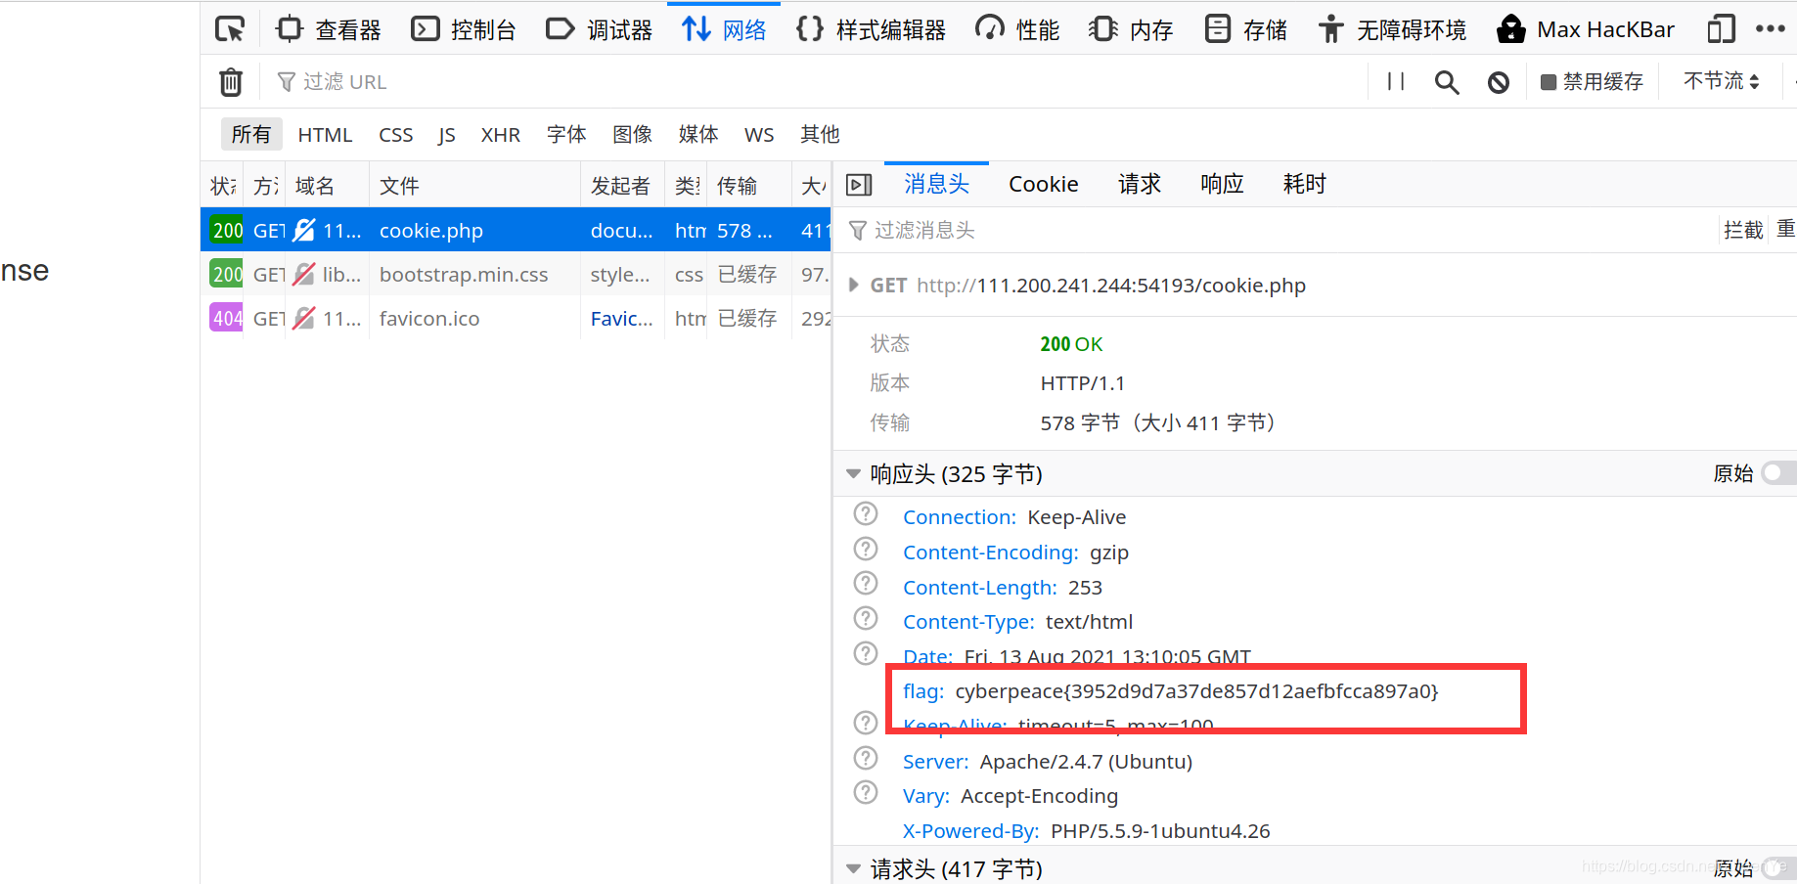Viewport: 1797px width, 884px height.
Task: Toggle the details pane sidebar icon
Action: pyautogui.click(x=859, y=185)
